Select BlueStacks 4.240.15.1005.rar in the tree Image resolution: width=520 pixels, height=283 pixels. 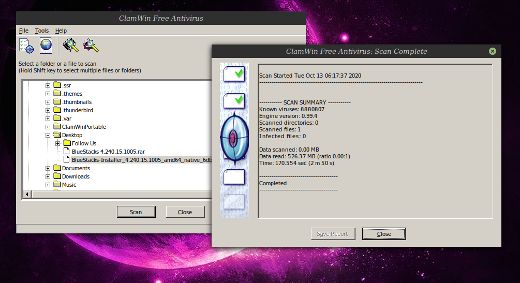pos(109,152)
